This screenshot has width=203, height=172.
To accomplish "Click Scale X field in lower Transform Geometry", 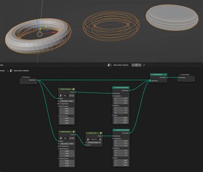I will 121,160.
